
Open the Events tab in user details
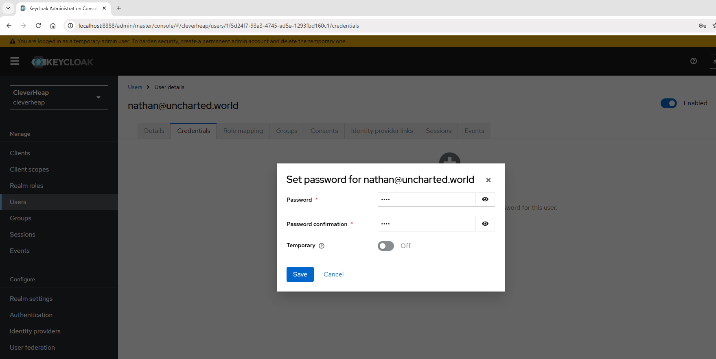tap(474, 131)
